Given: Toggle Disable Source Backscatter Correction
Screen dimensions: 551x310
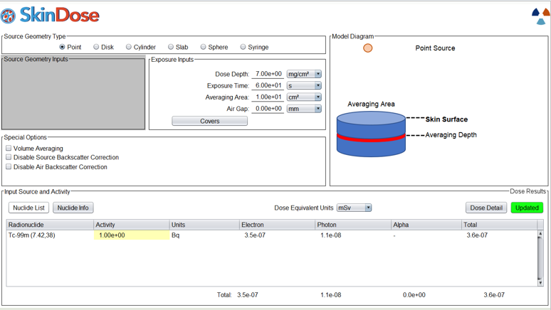Looking at the screenshot, I should [x=9, y=157].
